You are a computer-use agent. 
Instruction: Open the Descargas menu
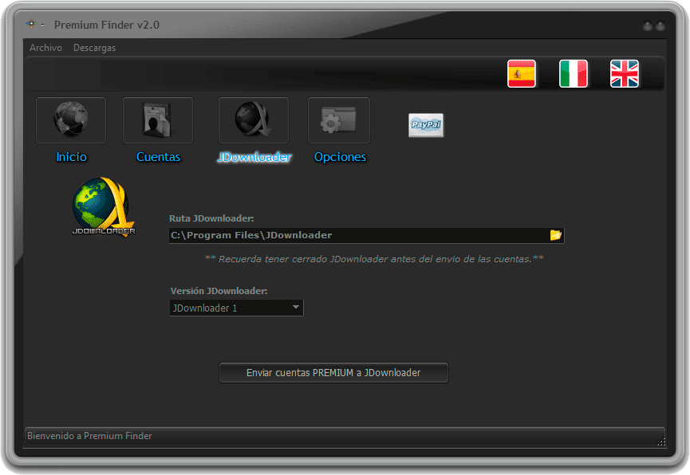(x=95, y=48)
